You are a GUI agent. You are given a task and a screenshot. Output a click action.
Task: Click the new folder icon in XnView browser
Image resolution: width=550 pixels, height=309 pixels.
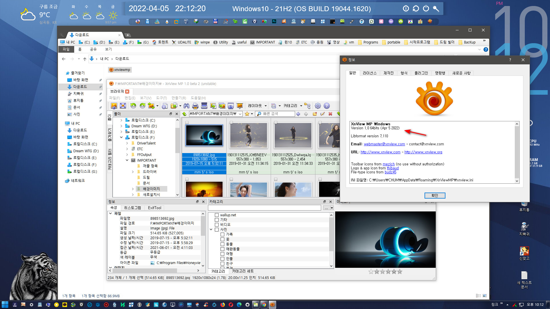[x=315, y=114]
